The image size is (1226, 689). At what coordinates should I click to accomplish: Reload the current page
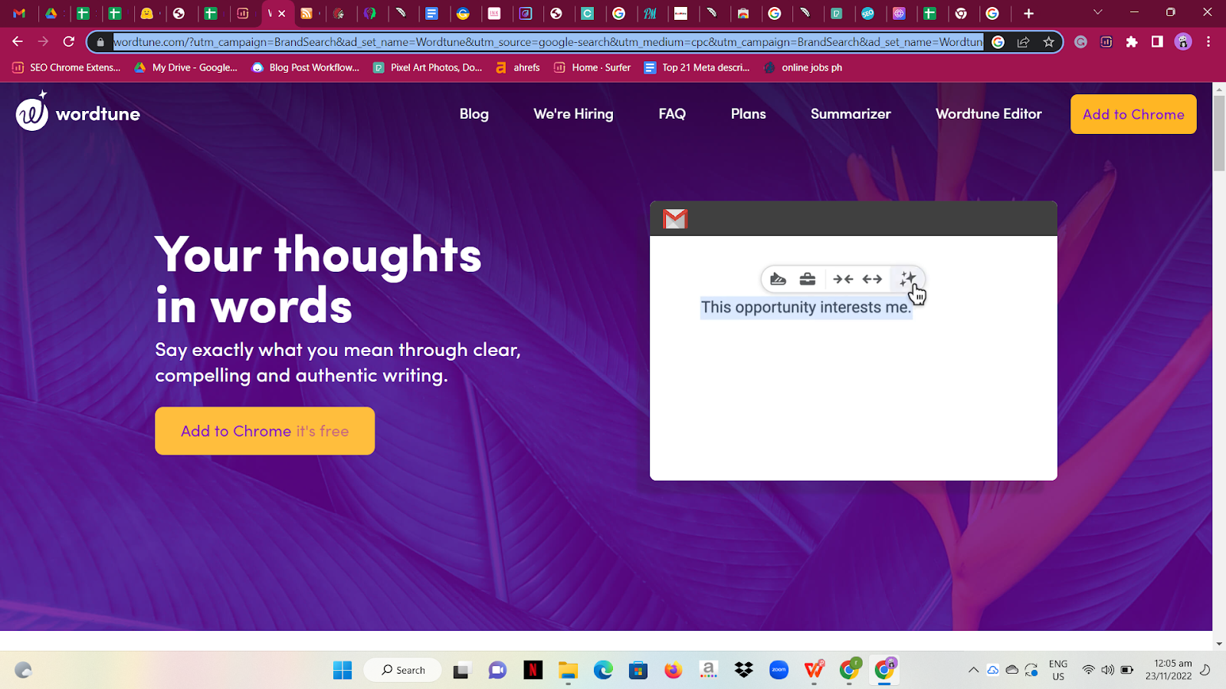(69, 41)
